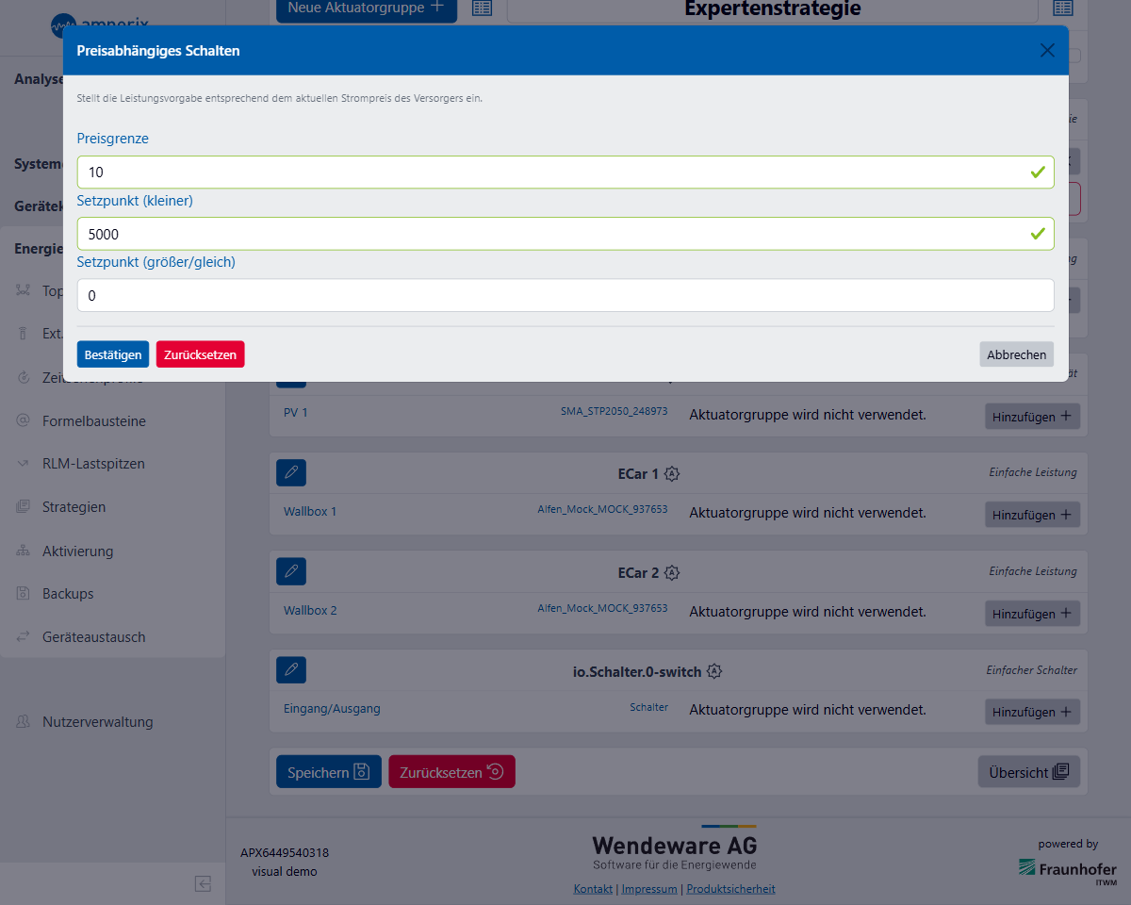Go to Nutzerverwaltung in the sidebar
The width and height of the screenshot is (1131, 905).
pos(97,722)
